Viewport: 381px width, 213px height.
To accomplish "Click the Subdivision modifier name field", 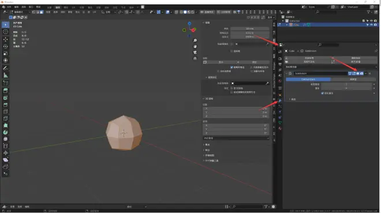I will click(x=321, y=73).
